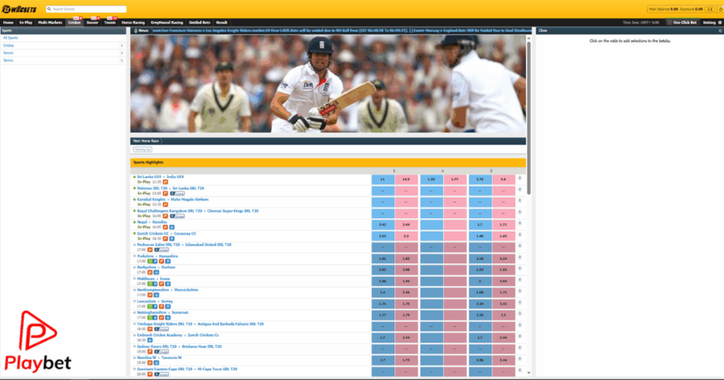
Task: Click the cricket banner image
Action: point(328,84)
